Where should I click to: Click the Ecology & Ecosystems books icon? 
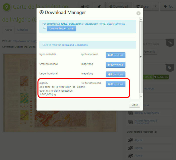click(130, 113)
